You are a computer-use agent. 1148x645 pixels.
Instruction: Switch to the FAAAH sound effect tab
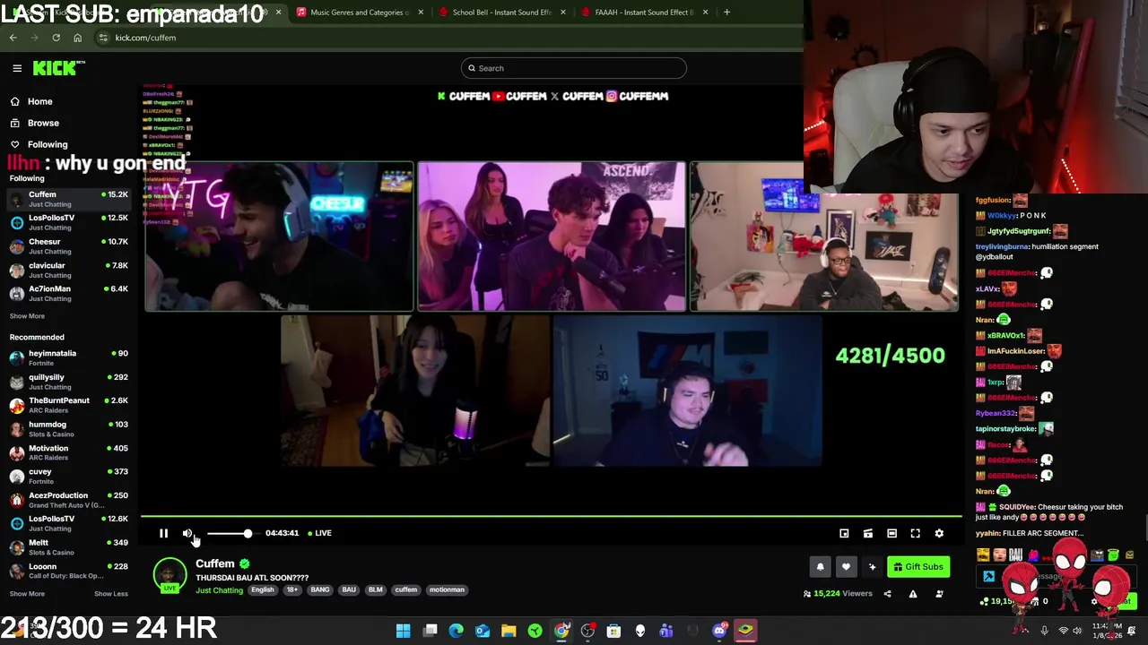click(x=642, y=13)
